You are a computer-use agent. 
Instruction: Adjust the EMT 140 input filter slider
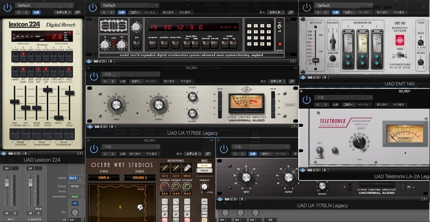(316, 60)
